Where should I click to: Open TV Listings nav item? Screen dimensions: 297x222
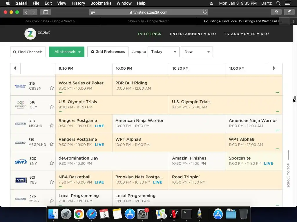pyautogui.click(x=149, y=34)
